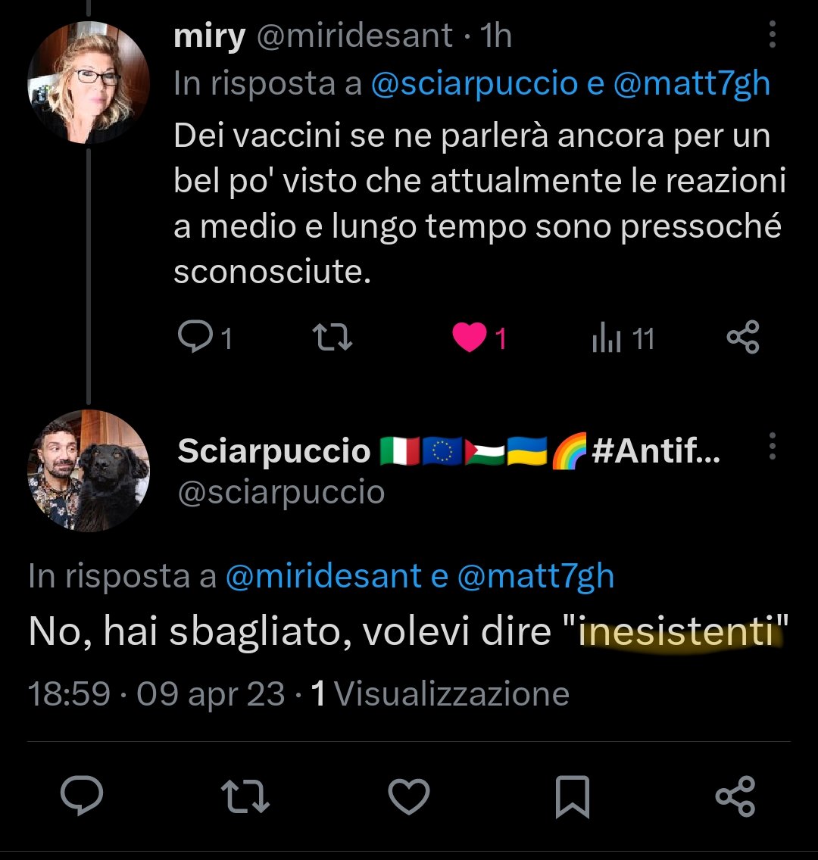Like Sciarpuccio's tweet
Viewport: 818px width, 860px height.
[x=409, y=796]
